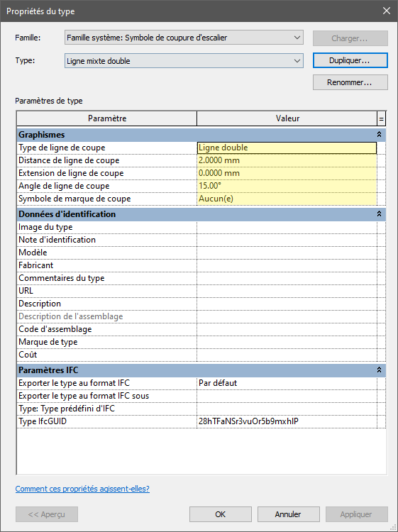
Task: Click the Commentaires du type value cell
Action: click(x=287, y=278)
